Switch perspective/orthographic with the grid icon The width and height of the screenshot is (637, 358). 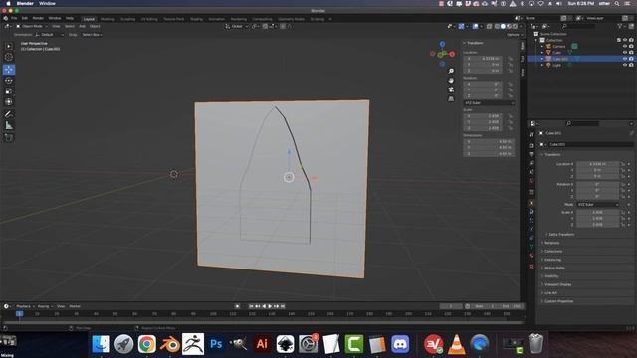click(451, 99)
